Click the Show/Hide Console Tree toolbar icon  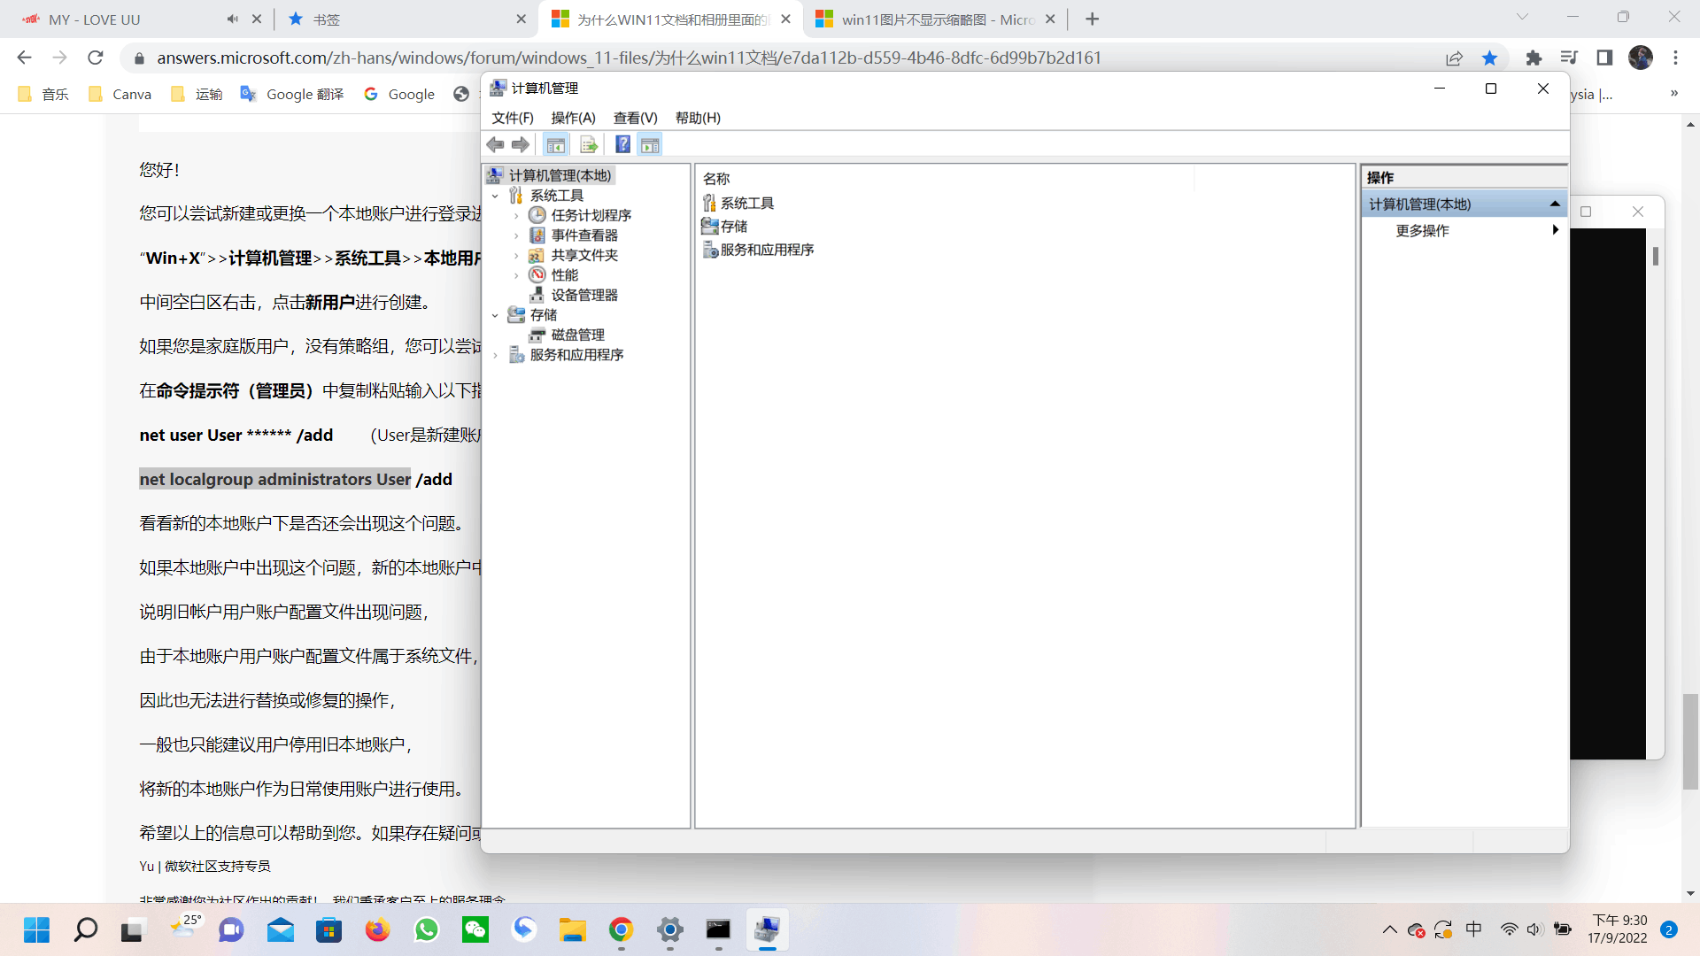pos(555,145)
